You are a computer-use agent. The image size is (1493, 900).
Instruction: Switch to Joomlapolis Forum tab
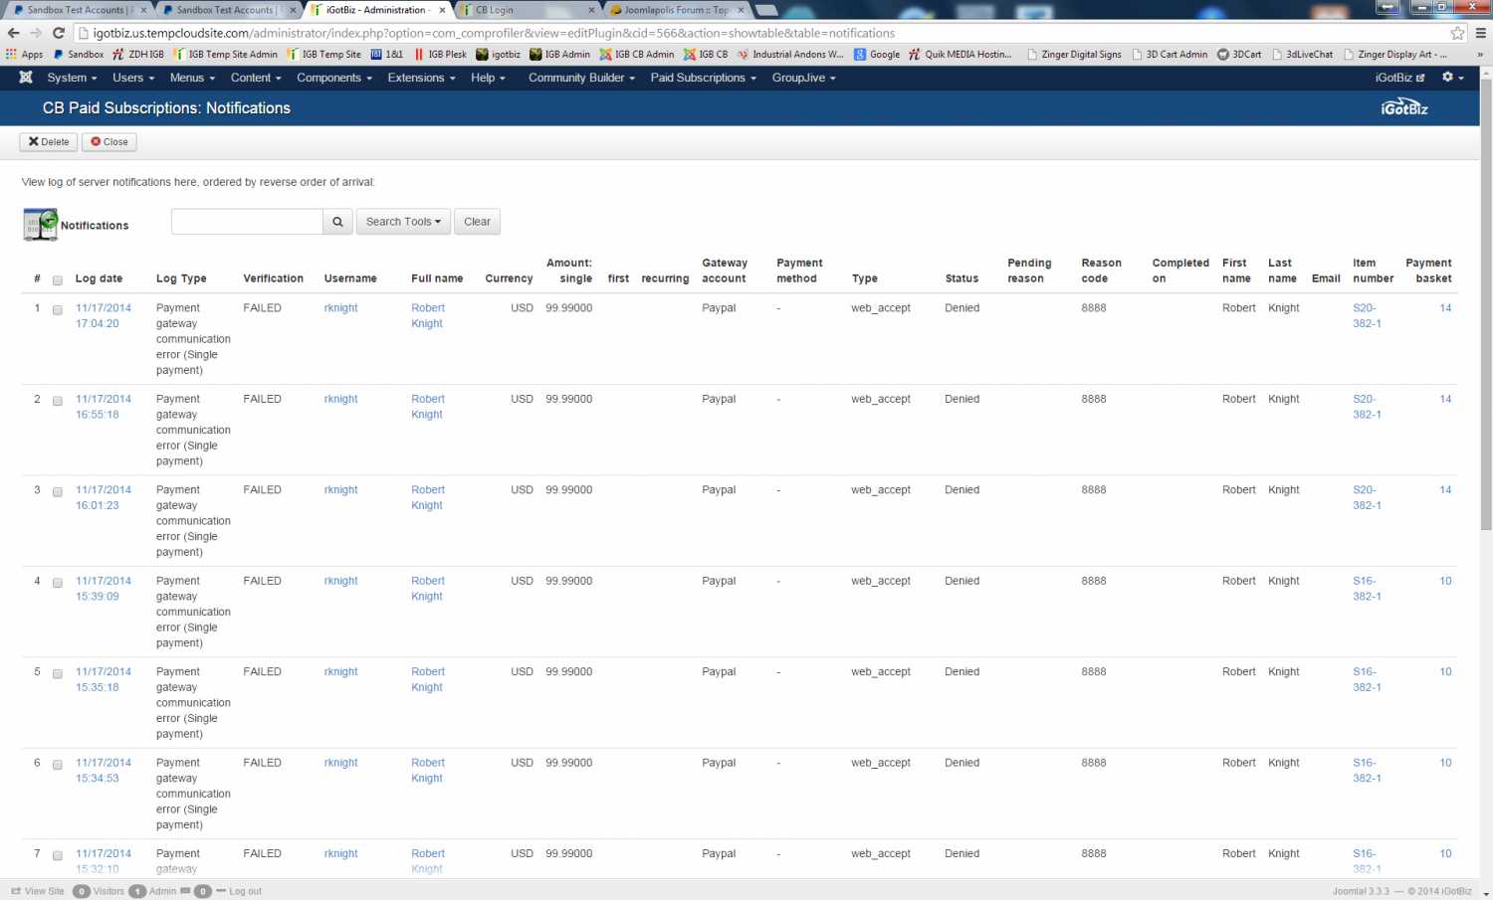[677, 10]
